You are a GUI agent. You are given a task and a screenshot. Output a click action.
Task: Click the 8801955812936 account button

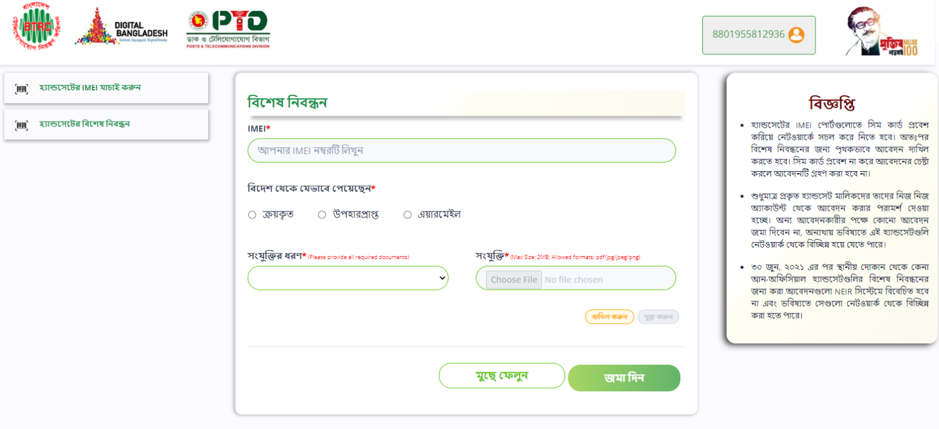click(x=759, y=35)
